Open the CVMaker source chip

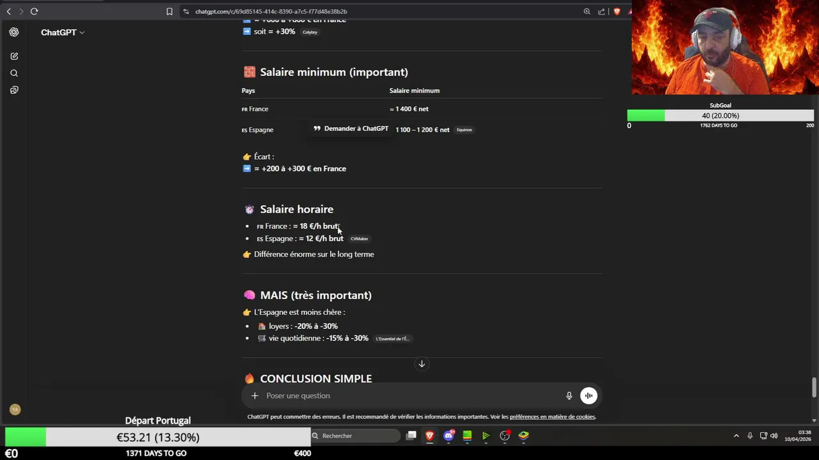point(359,239)
